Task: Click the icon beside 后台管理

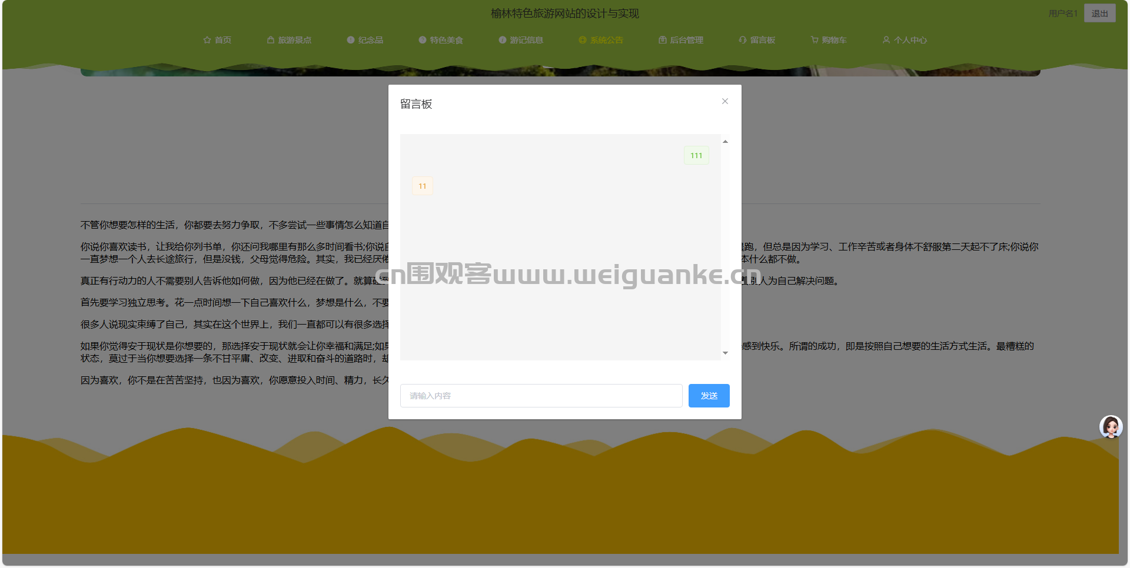Action: (663, 40)
